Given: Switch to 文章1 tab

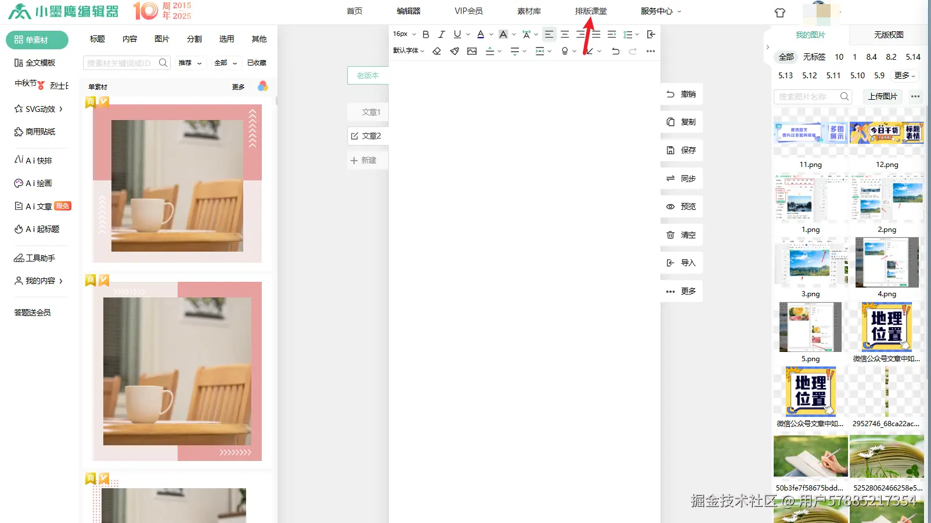Looking at the screenshot, I should [x=368, y=112].
